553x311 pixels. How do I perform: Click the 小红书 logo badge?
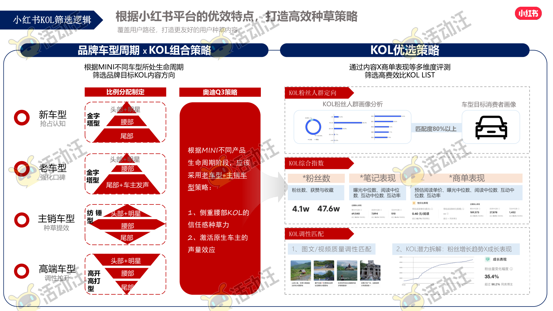pyautogui.click(x=528, y=13)
